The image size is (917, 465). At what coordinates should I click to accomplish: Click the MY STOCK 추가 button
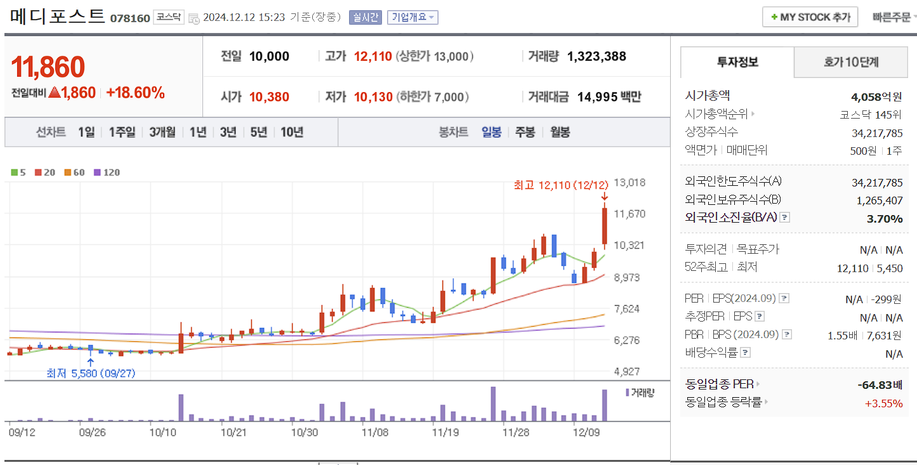(810, 16)
